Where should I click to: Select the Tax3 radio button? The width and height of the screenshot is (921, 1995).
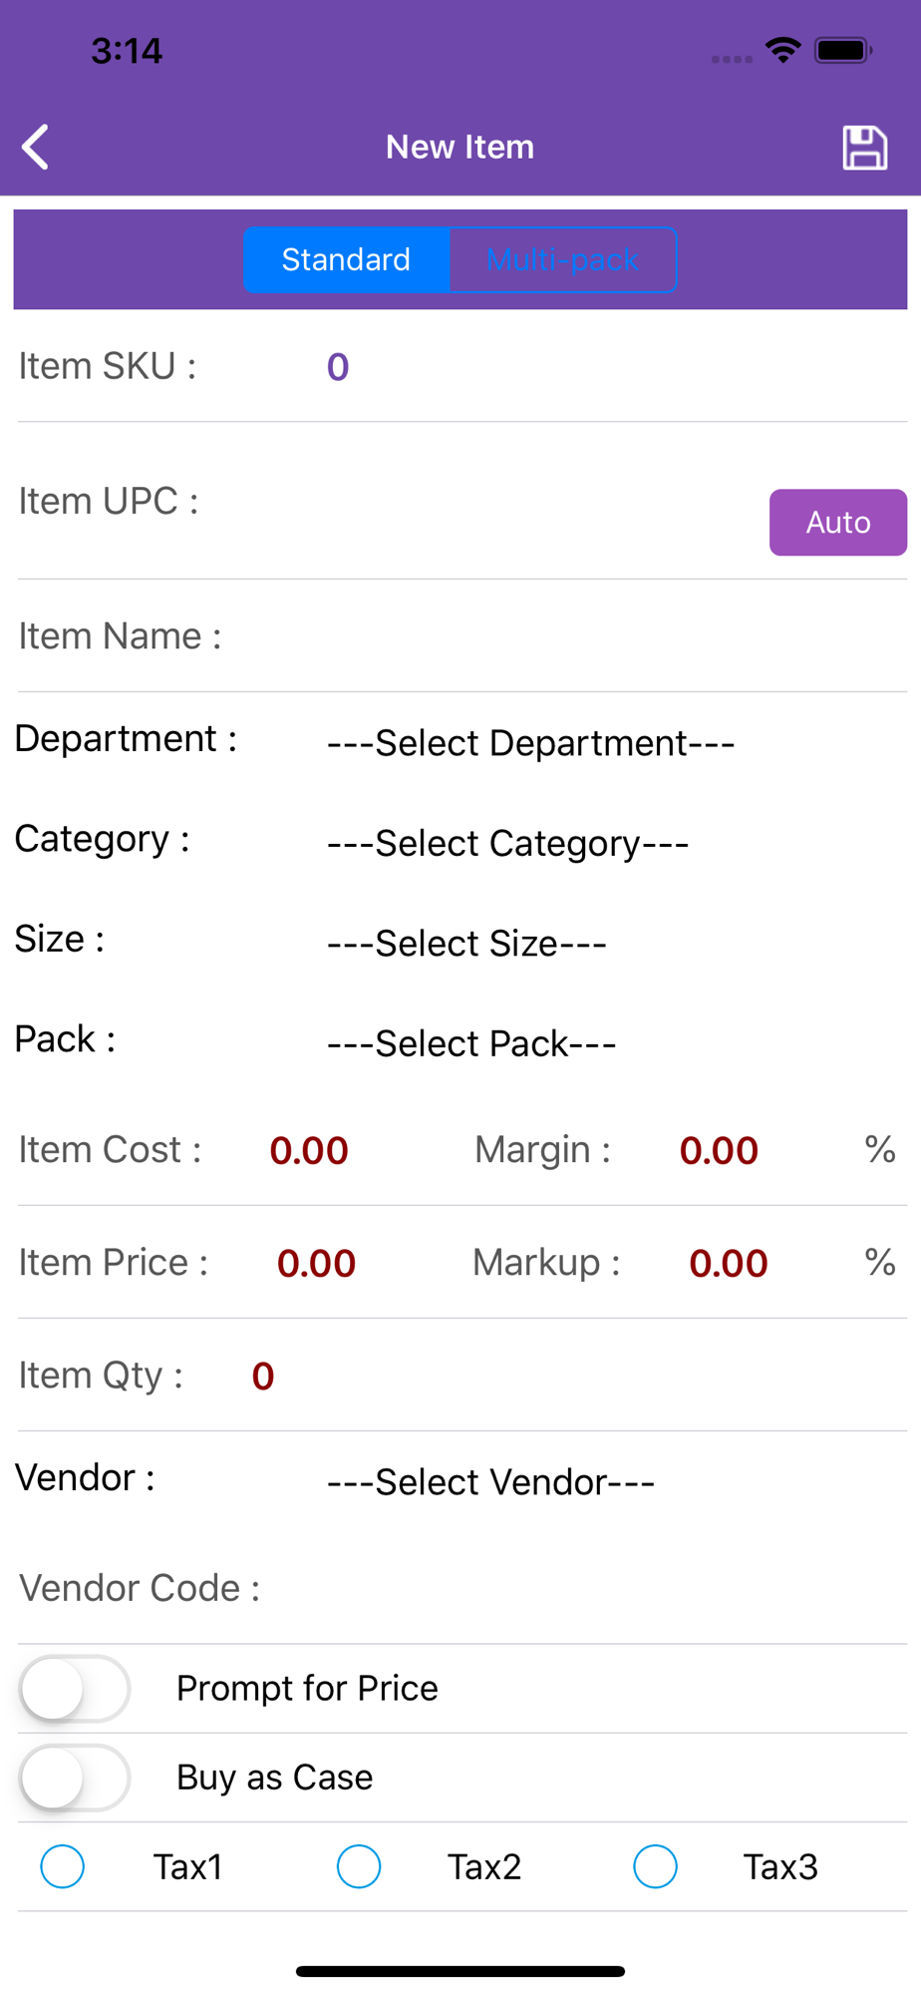coord(655,1866)
